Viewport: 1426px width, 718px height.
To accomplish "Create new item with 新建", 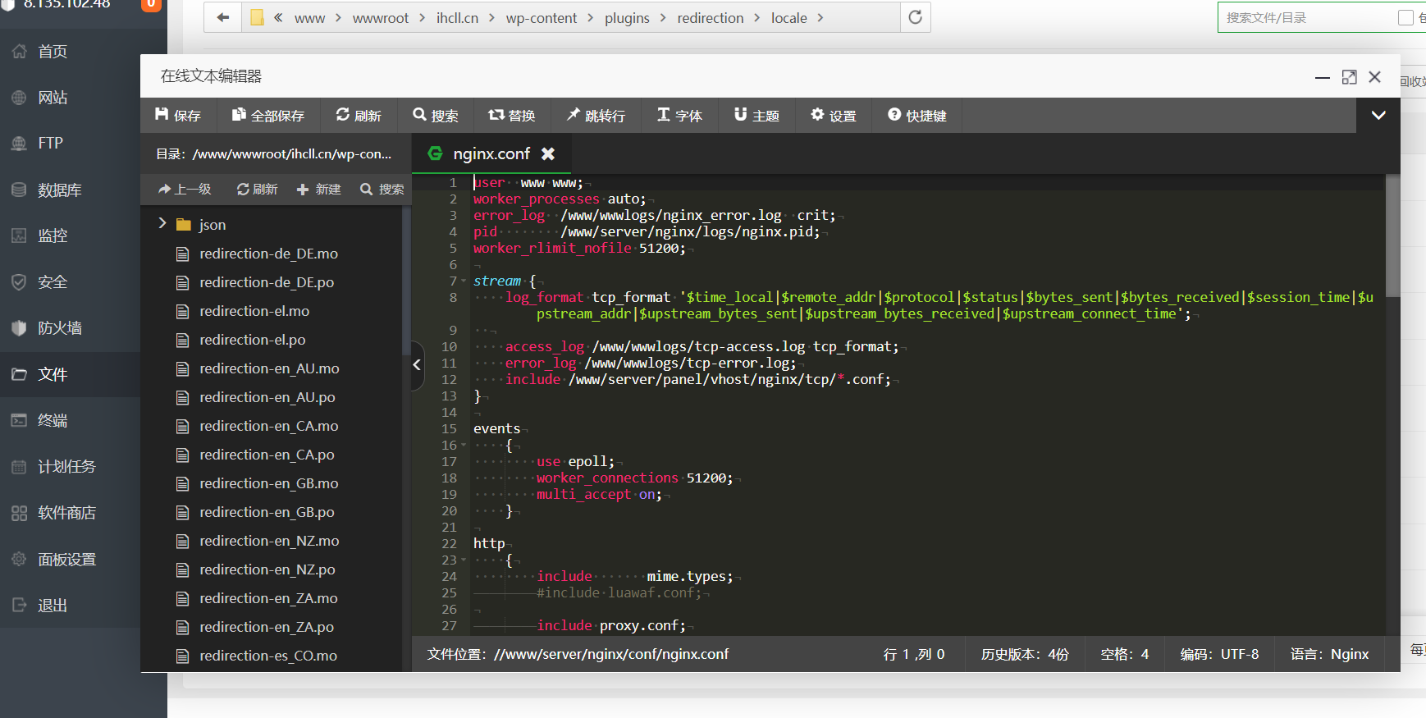I will [318, 190].
